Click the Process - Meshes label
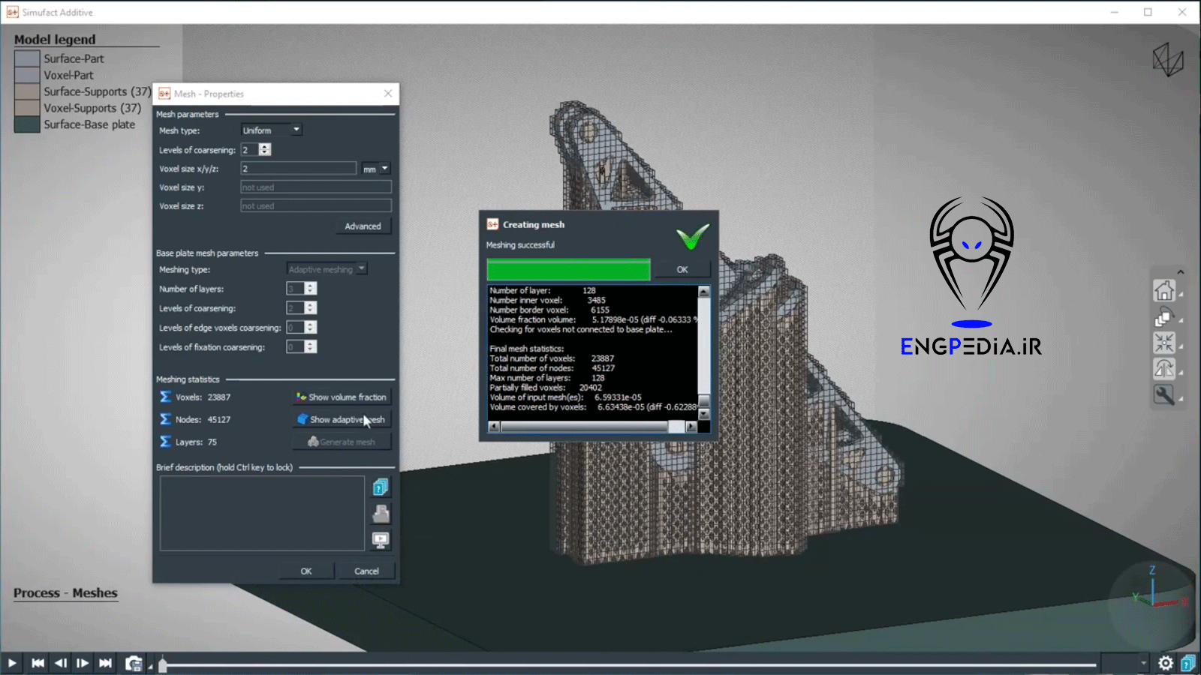 point(65,592)
